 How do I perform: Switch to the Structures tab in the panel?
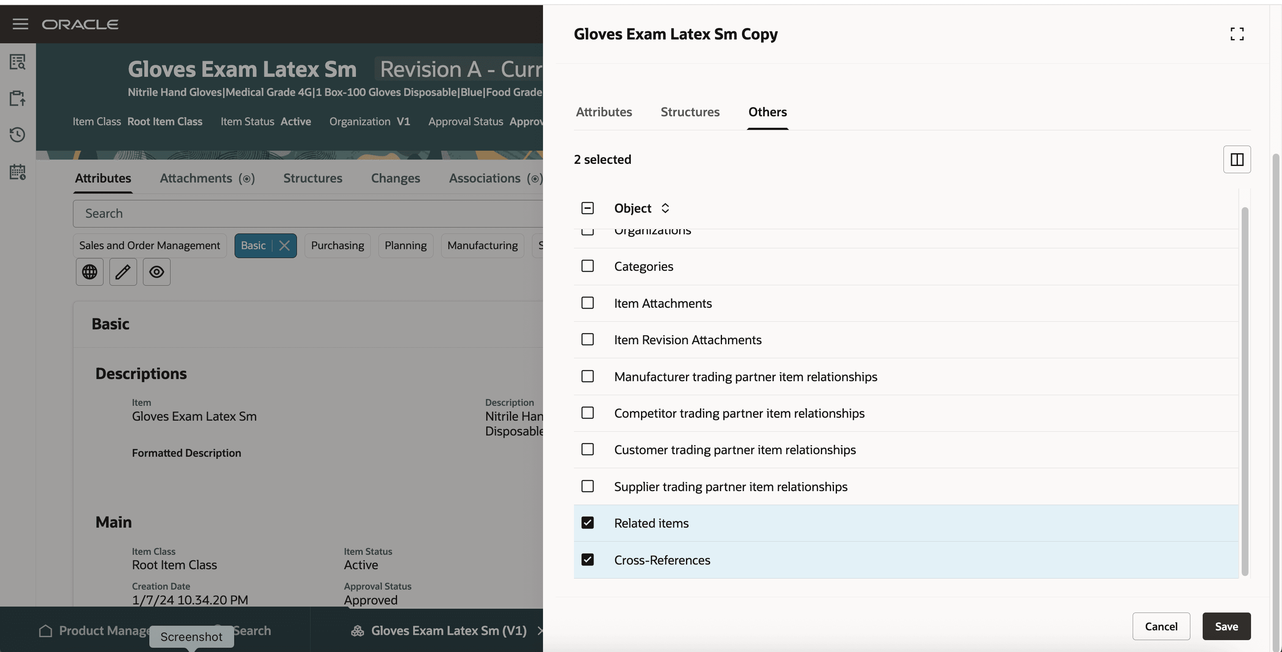click(x=690, y=112)
